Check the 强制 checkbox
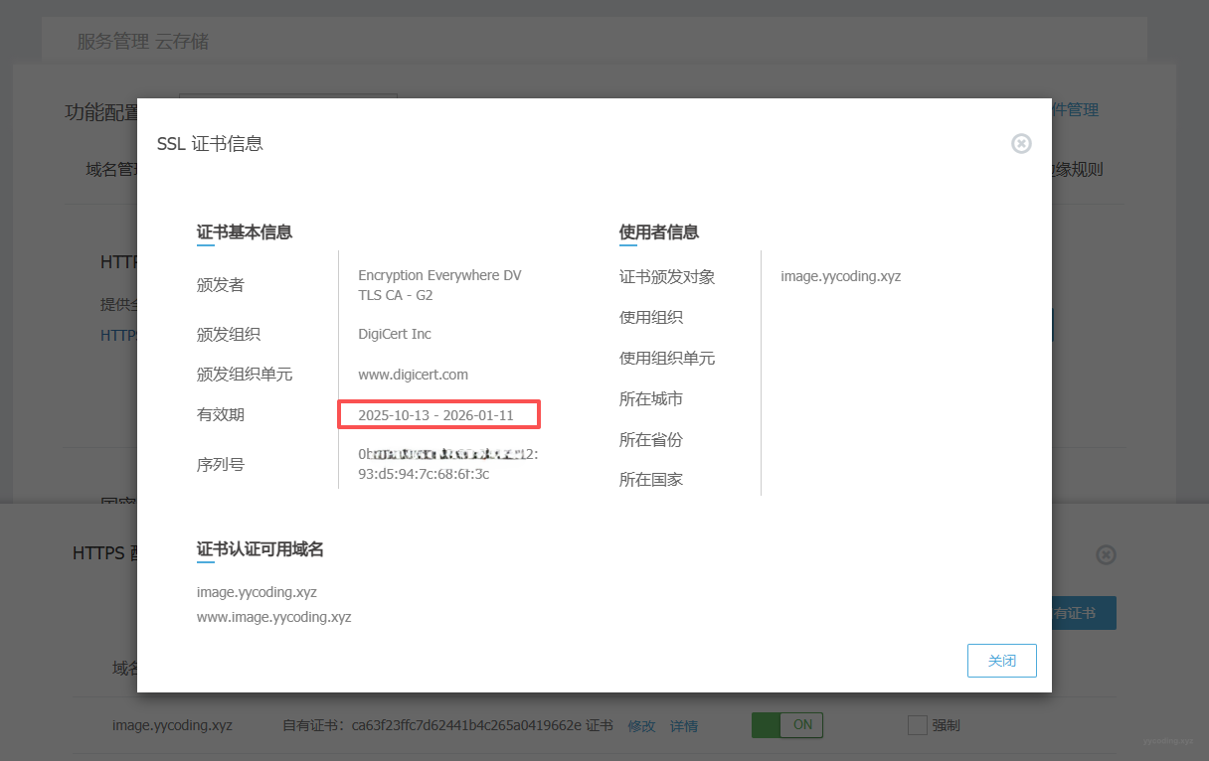Screen dimensions: 1209x761 [x=917, y=726]
